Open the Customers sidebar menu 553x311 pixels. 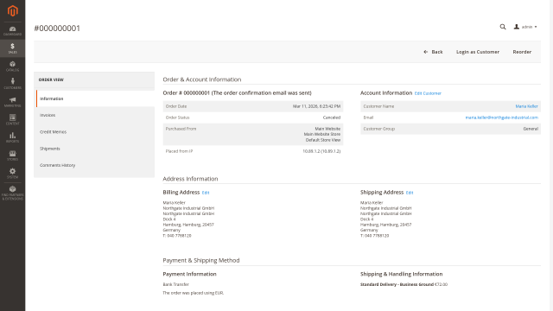click(13, 84)
